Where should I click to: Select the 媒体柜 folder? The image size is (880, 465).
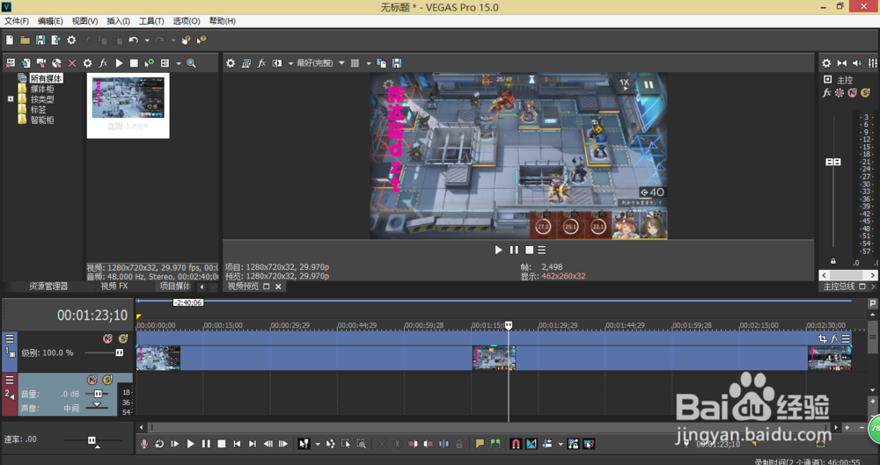(x=42, y=89)
